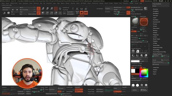Expand the Geometry subpalette
This screenshot has height=96, width=172.
[155, 9]
